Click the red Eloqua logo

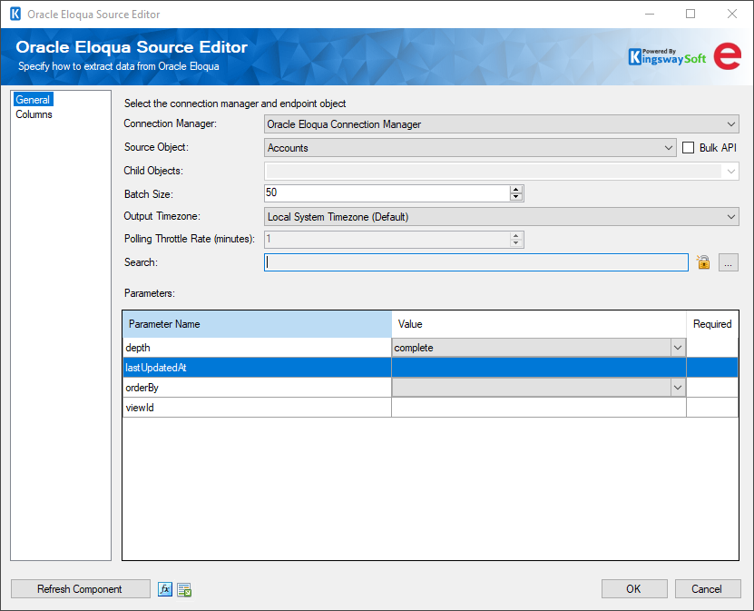(727, 56)
